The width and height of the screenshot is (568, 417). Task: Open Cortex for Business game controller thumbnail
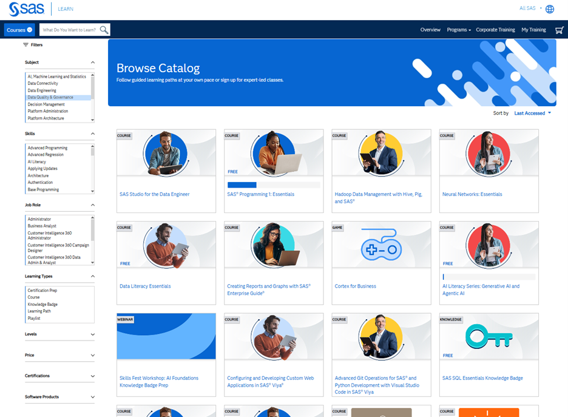(x=381, y=245)
